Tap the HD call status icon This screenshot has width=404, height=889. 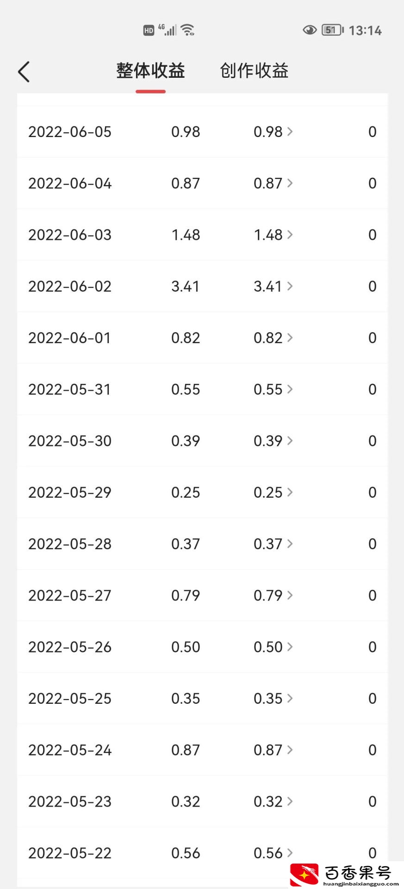pos(149,31)
